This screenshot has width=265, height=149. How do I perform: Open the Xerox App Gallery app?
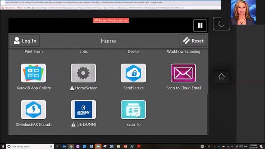[x=33, y=73]
